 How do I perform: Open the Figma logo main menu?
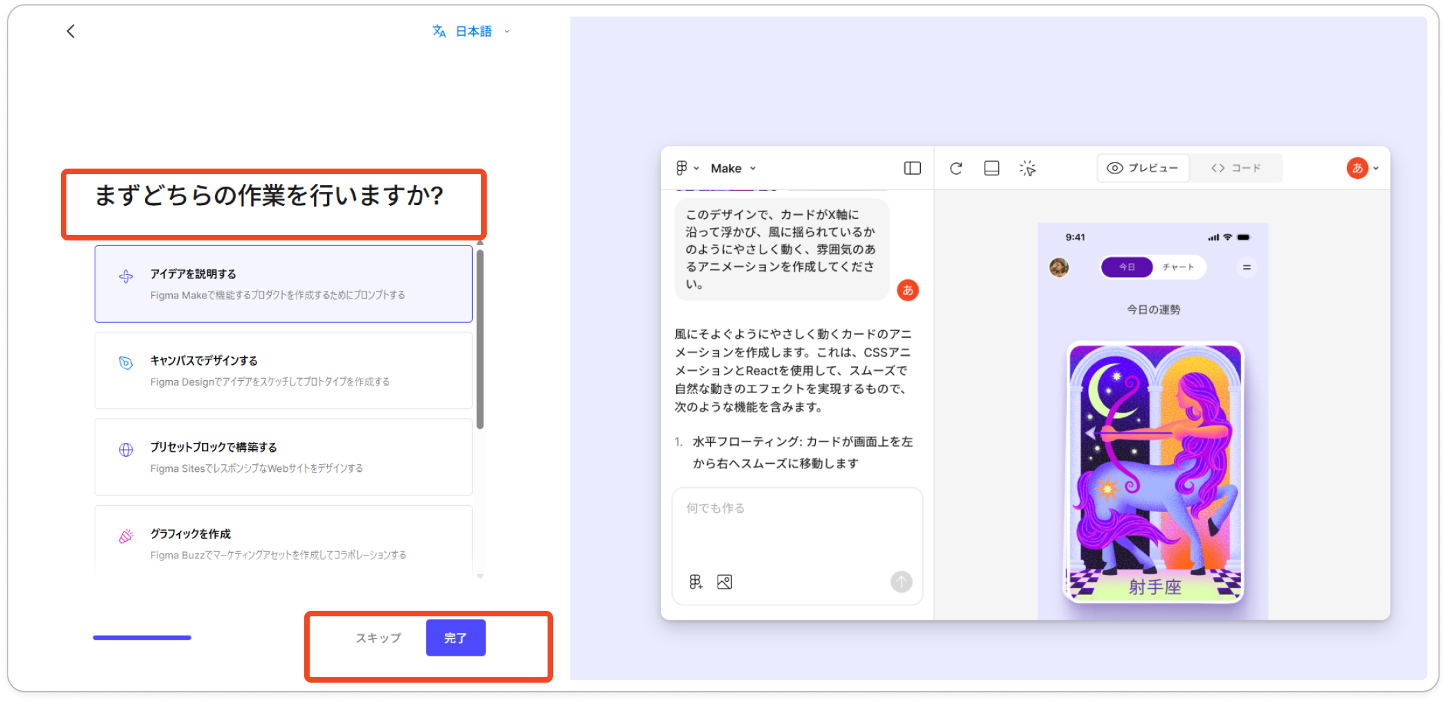(687, 168)
